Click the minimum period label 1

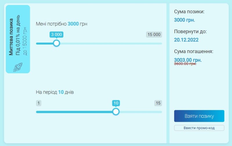pyautogui.click(x=39, y=103)
